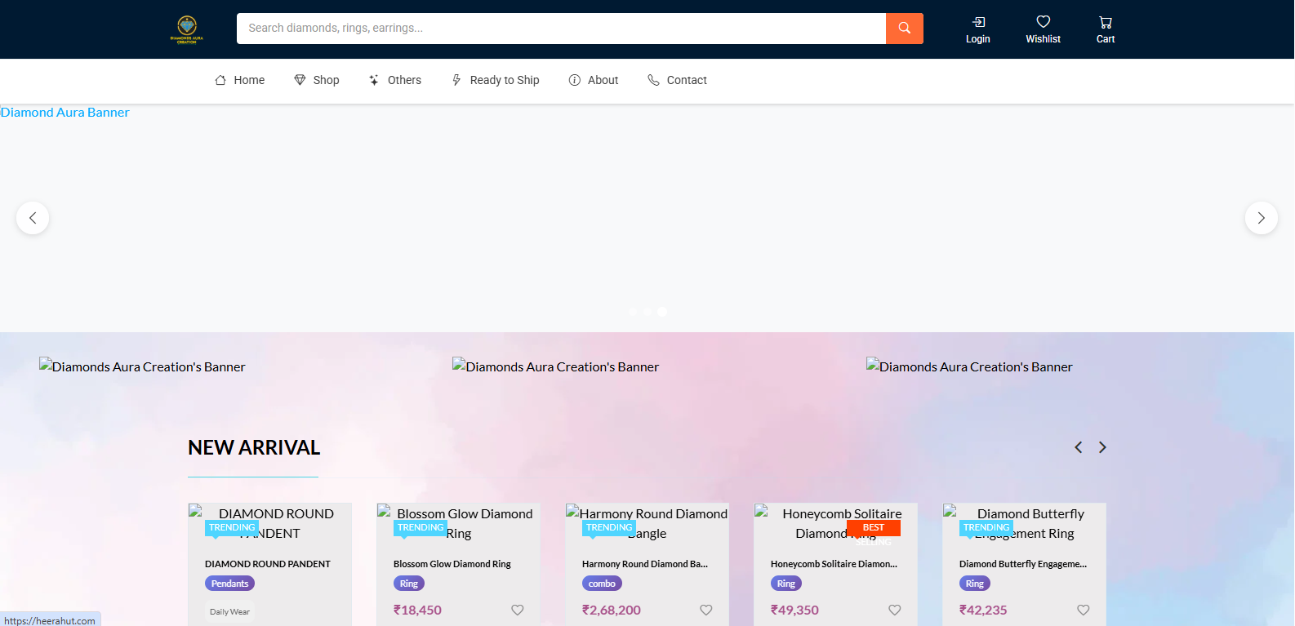This screenshot has width=1295, height=626.
Task: Select the last banner carousel dot
Action: (x=662, y=312)
